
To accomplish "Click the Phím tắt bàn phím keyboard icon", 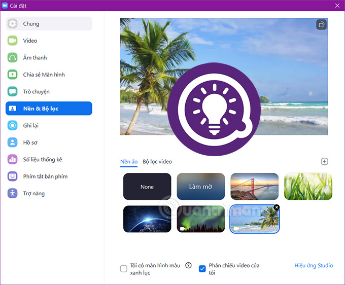I will [13, 176].
